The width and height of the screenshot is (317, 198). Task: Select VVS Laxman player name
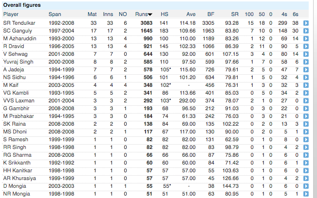[19, 100]
